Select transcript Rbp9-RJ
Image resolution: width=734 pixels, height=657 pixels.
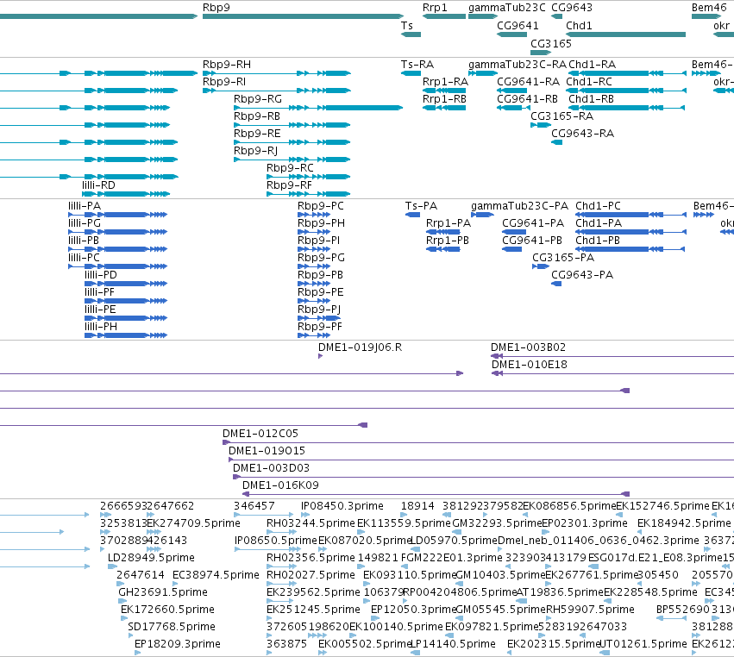tap(292, 160)
